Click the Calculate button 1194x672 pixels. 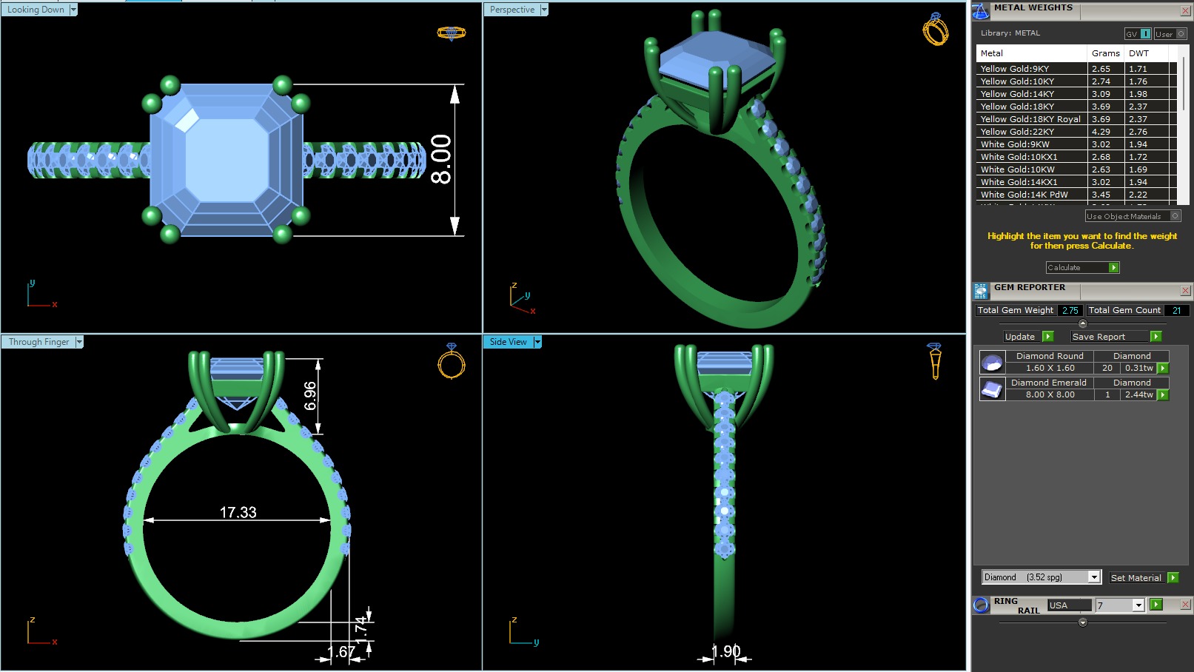point(1077,267)
